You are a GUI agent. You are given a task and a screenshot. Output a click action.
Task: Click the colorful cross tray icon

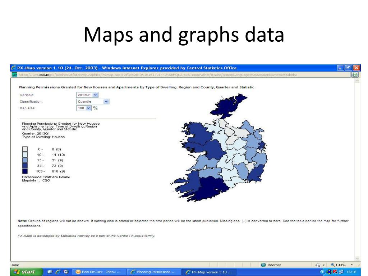tap(329, 272)
